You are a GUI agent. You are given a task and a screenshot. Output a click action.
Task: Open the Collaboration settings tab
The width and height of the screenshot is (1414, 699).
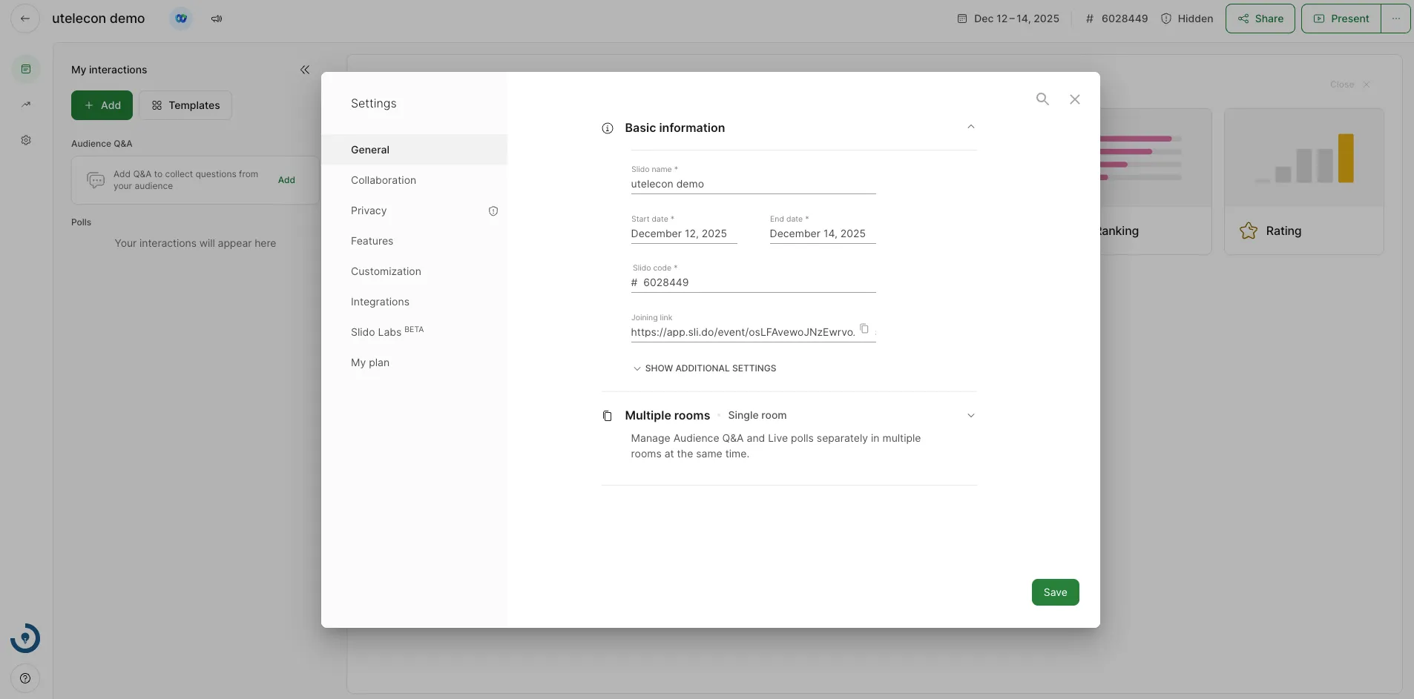(384, 180)
